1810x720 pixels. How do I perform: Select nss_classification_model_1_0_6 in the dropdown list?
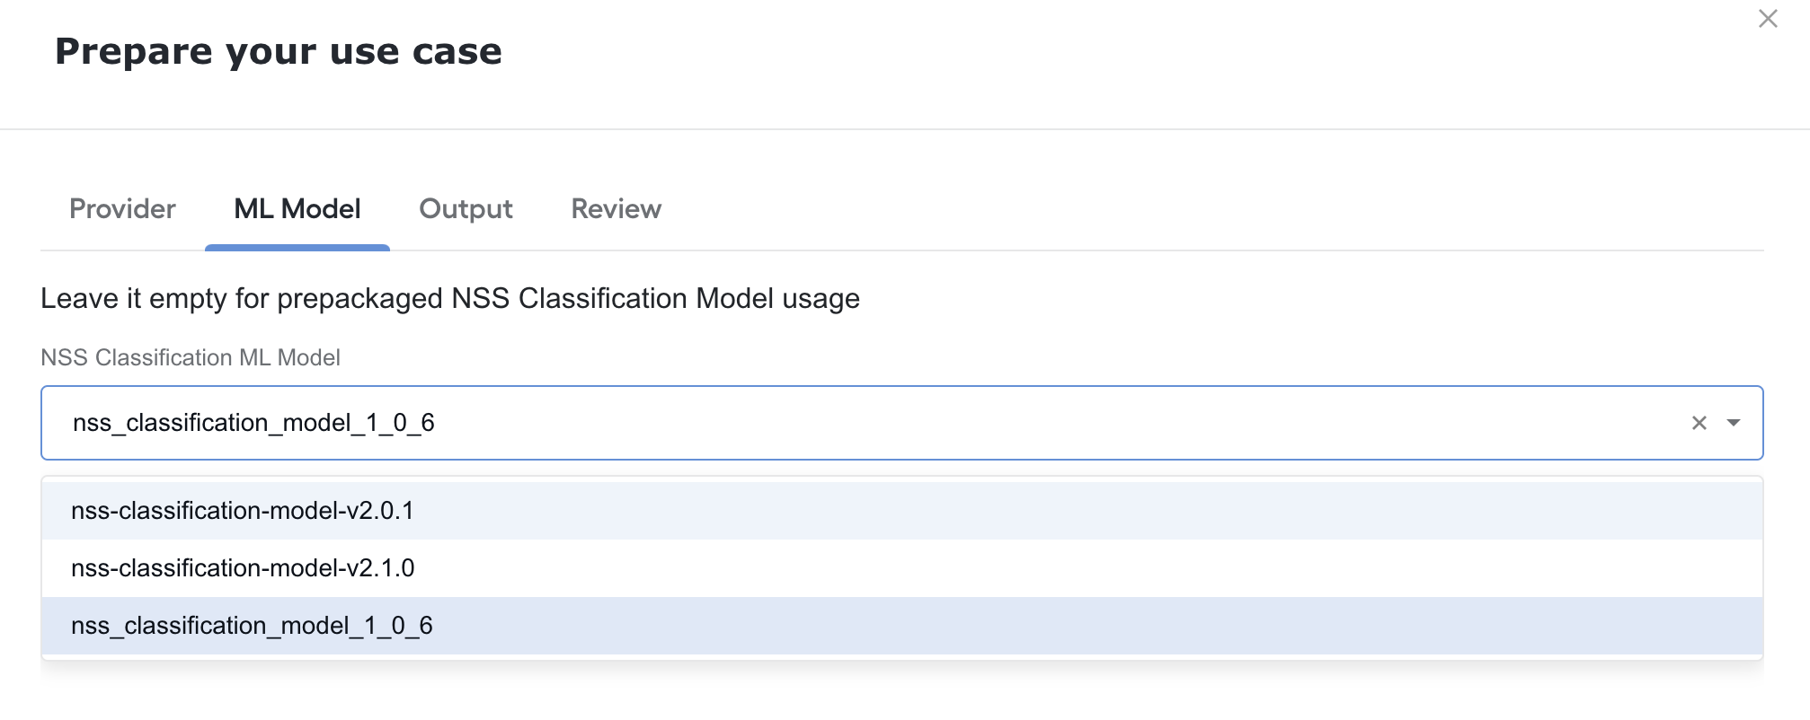(x=902, y=626)
